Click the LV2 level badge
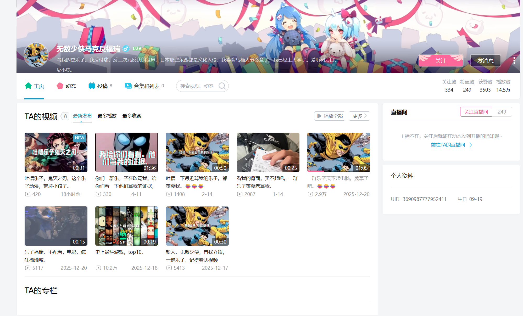This screenshot has height=316, width=523. point(137,49)
